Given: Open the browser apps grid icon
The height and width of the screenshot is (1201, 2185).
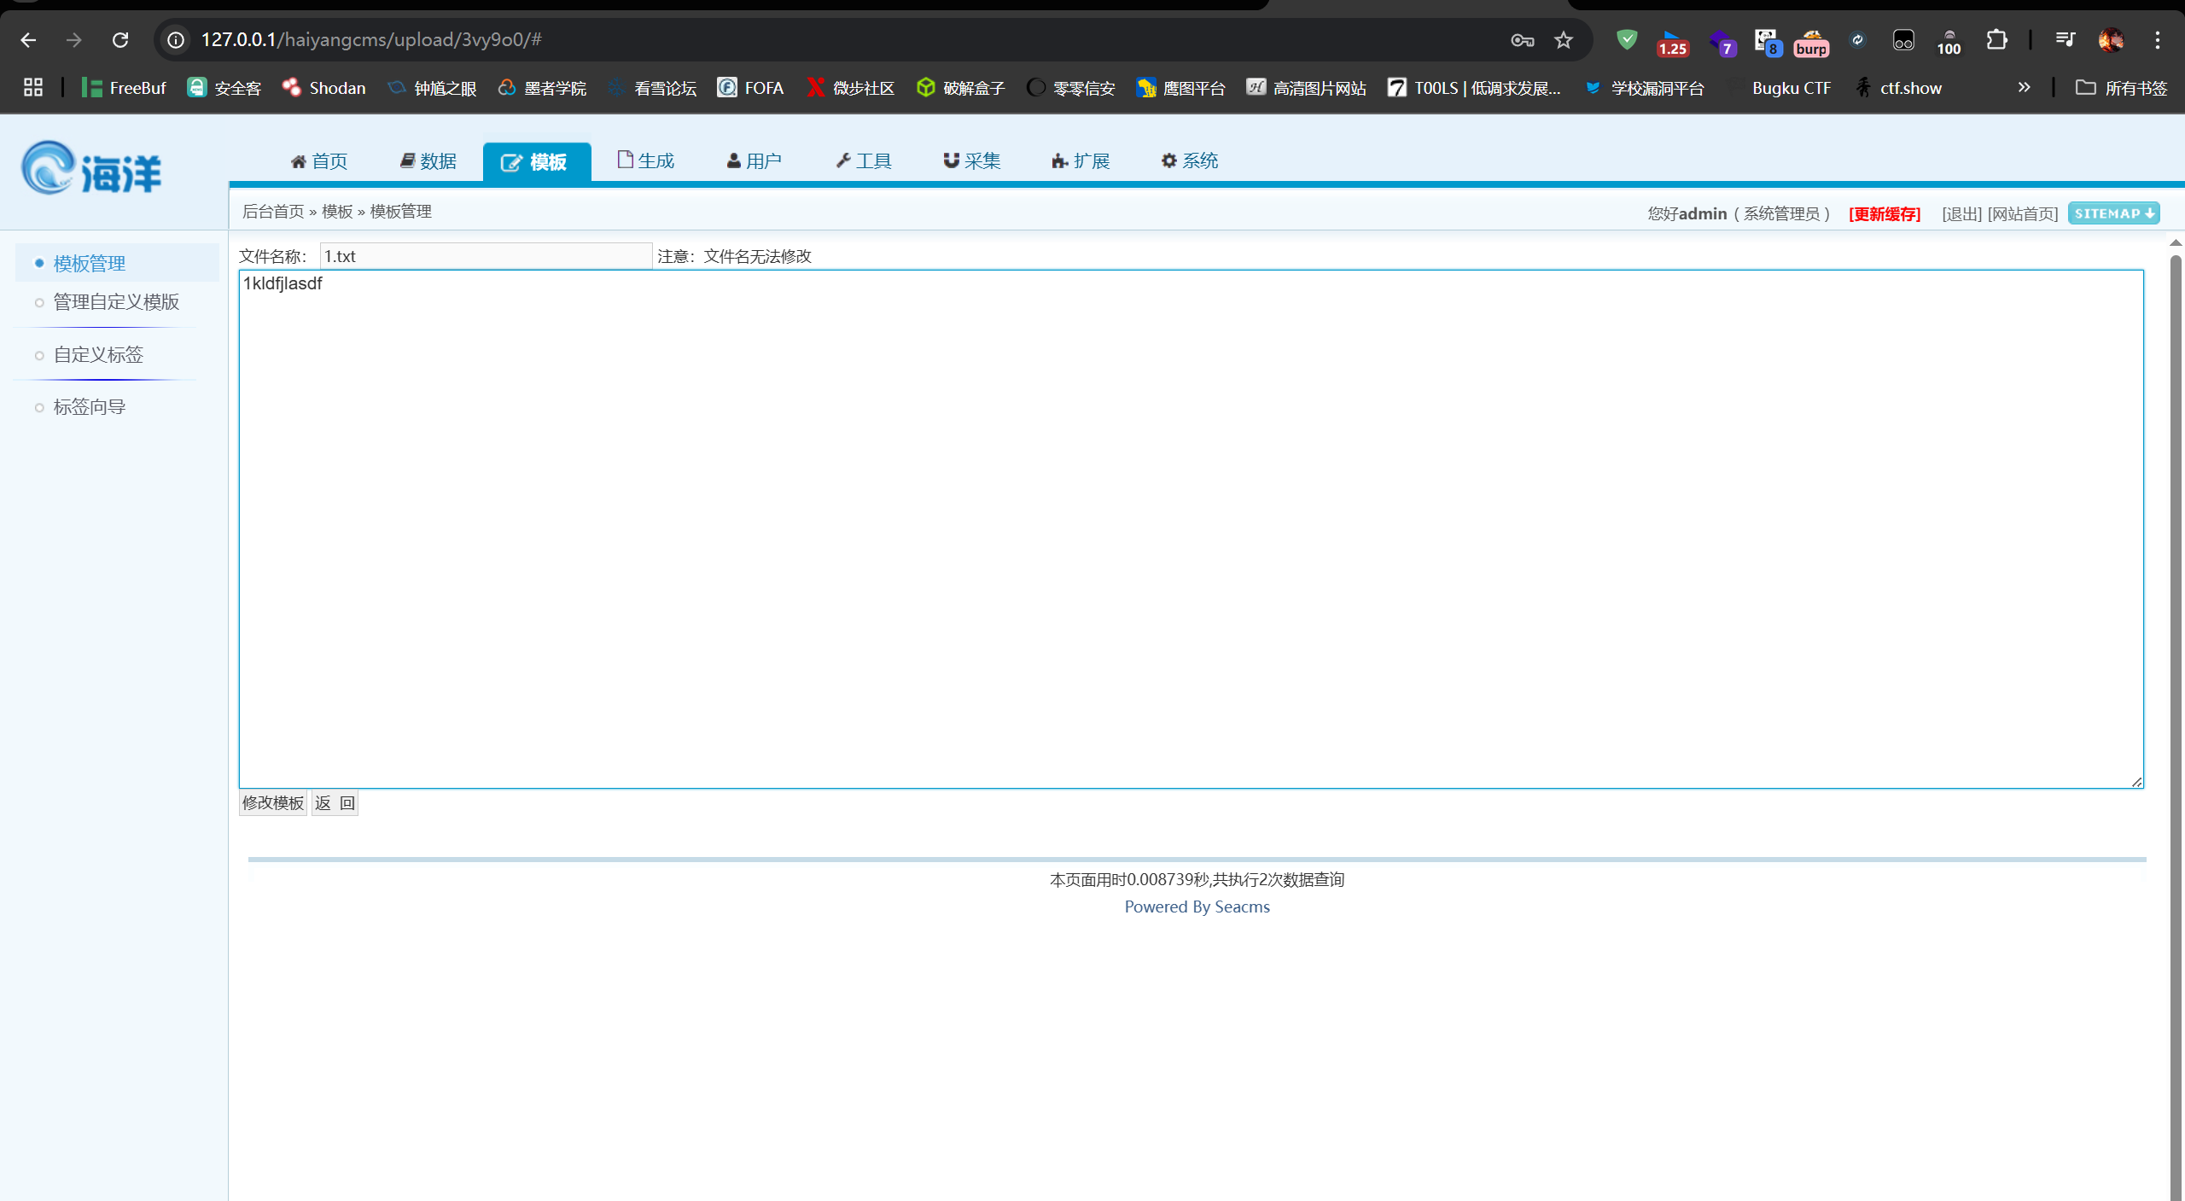Looking at the screenshot, I should [33, 88].
